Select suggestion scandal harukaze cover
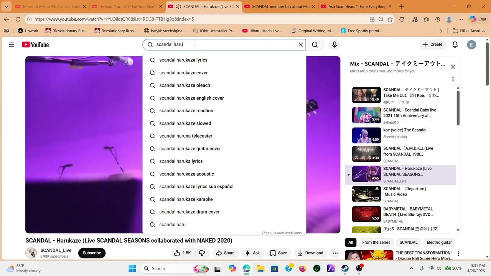 click(x=224, y=73)
